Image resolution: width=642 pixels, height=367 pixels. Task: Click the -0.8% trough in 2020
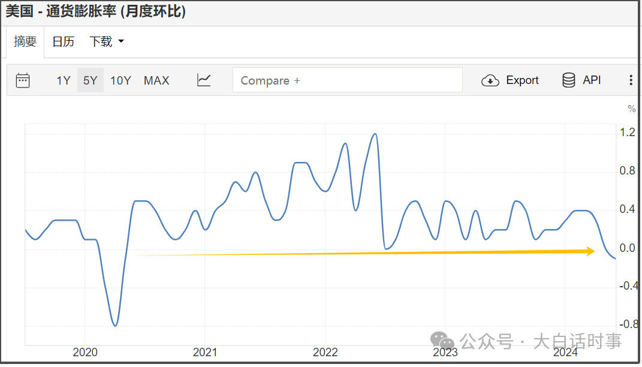tap(115, 326)
